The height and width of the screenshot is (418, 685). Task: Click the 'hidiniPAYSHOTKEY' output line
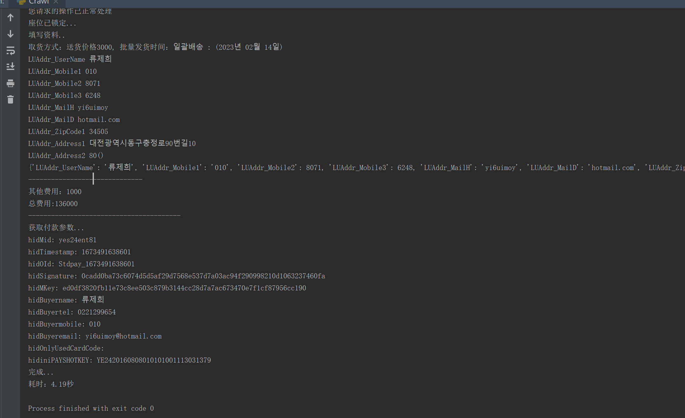119,360
